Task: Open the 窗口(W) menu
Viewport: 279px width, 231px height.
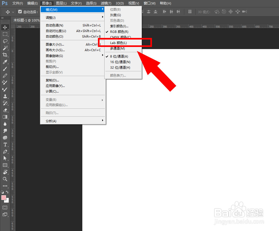Action: pyautogui.click(x=150, y=3)
